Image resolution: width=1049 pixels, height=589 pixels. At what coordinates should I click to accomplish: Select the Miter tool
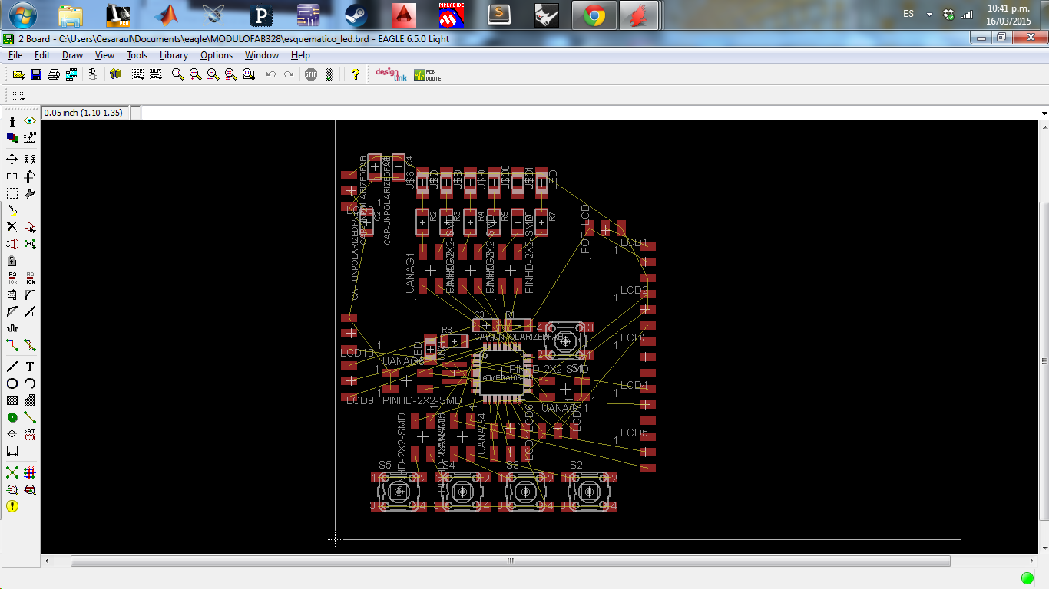(x=30, y=294)
